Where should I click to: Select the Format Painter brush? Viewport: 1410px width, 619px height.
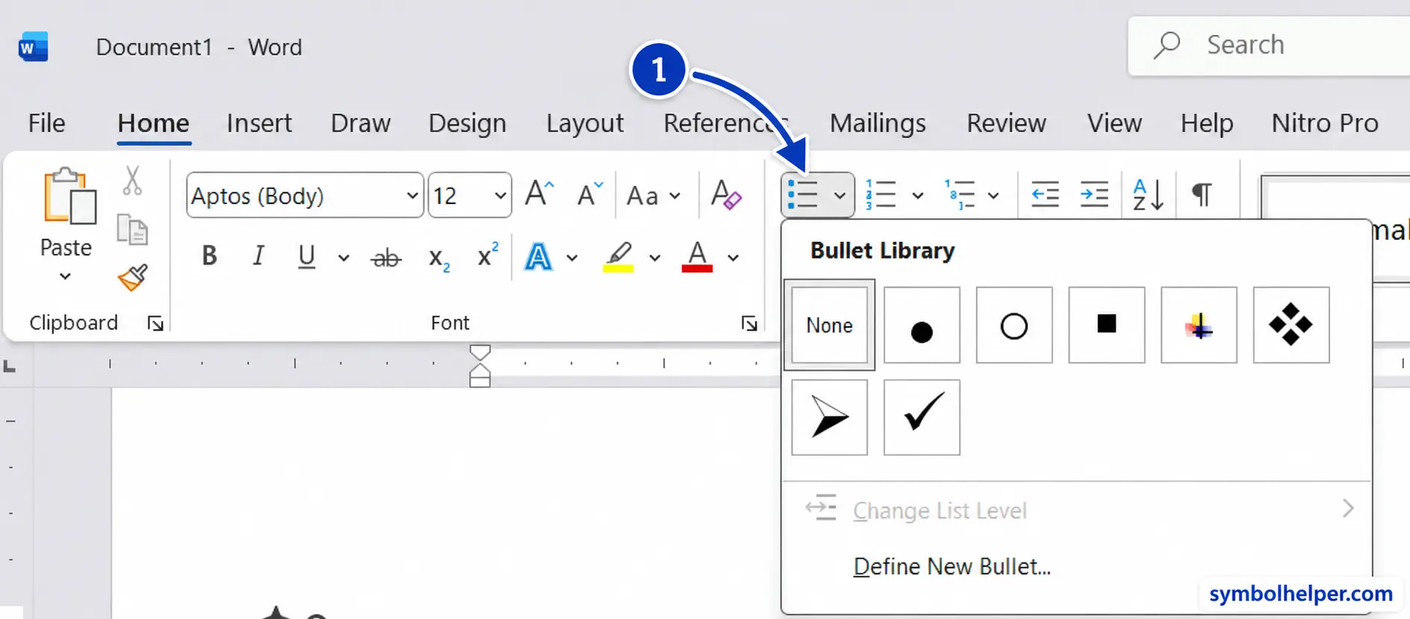click(x=133, y=278)
